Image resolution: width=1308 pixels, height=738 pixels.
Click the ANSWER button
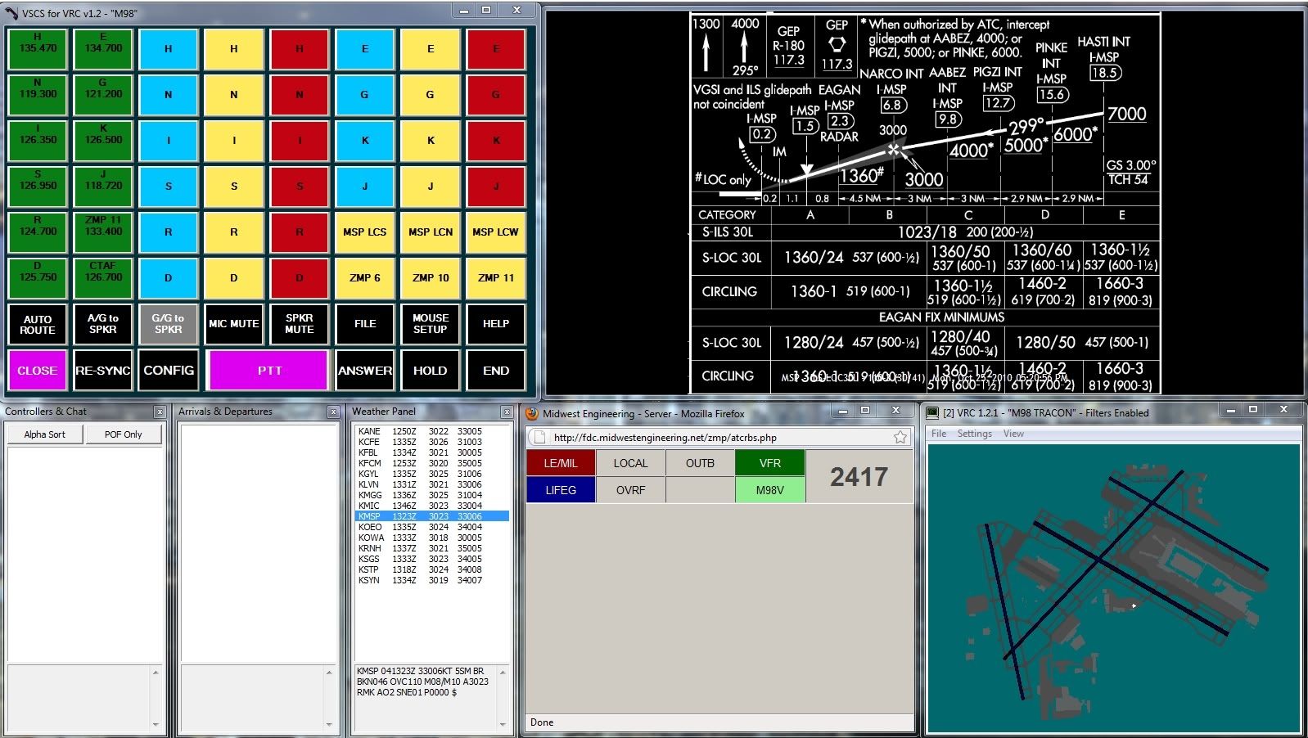pos(365,371)
